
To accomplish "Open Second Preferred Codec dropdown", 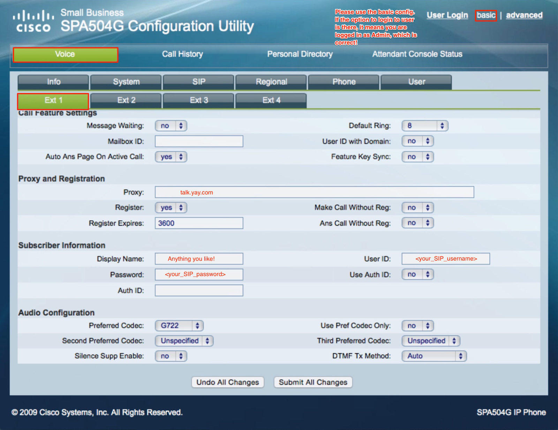I will 184,341.
